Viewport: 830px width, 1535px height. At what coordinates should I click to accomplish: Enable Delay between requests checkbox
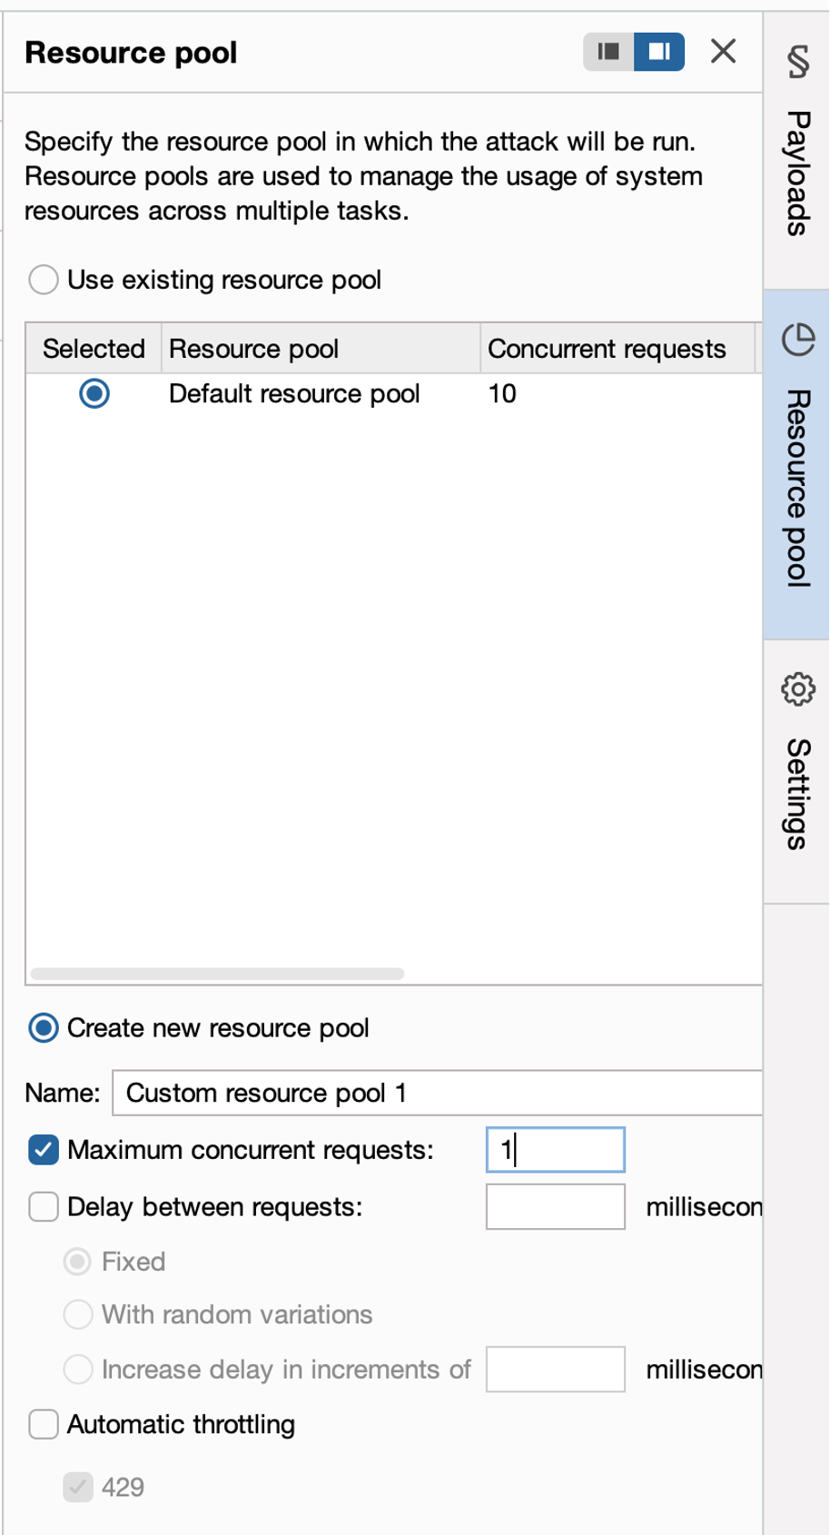pyautogui.click(x=44, y=1207)
